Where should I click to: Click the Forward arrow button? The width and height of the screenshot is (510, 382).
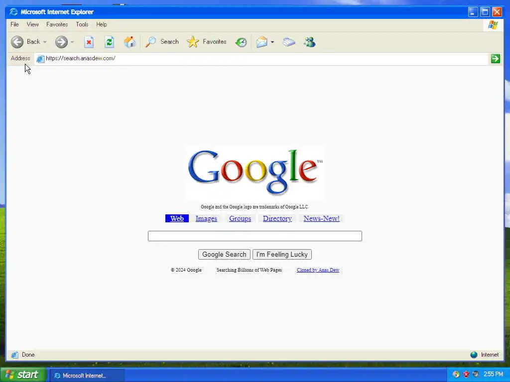(61, 42)
